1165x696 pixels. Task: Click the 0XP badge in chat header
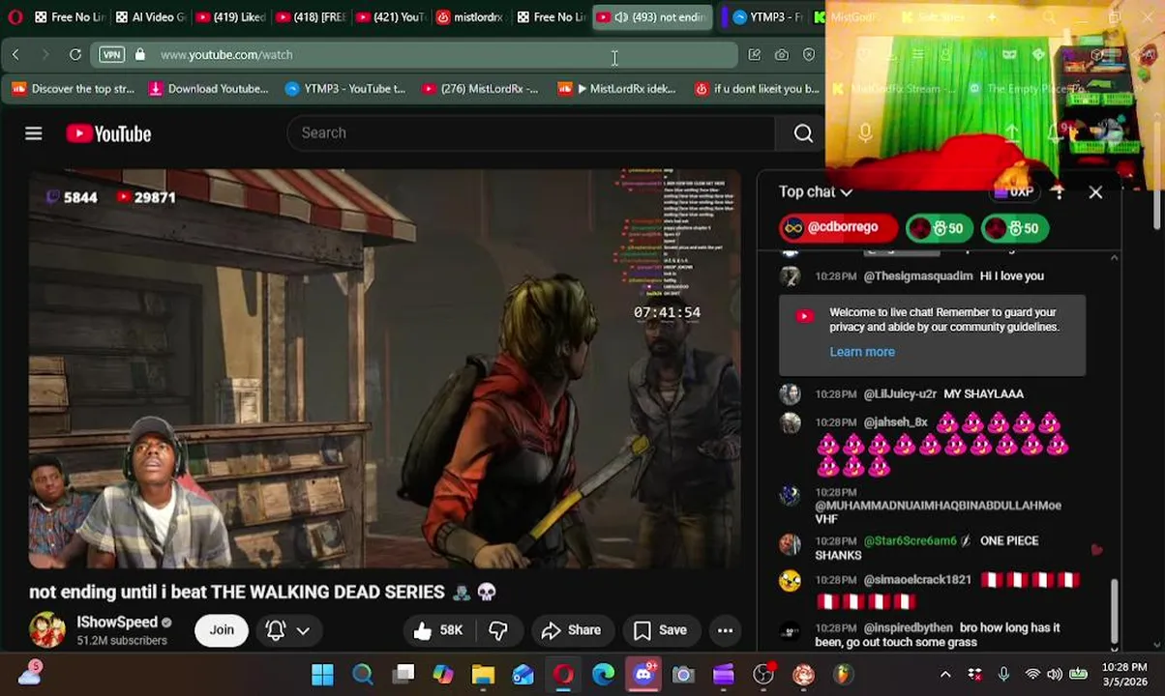(x=1013, y=192)
